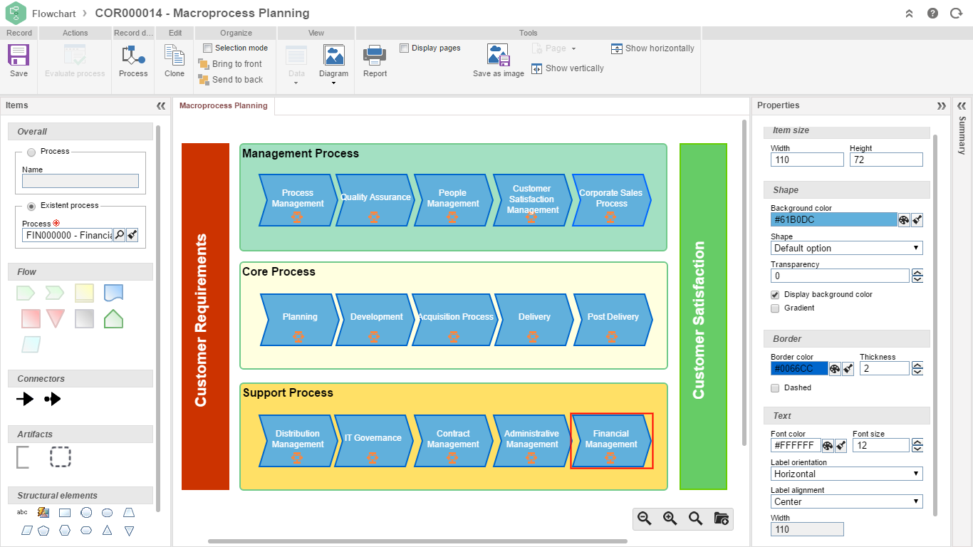The width and height of the screenshot is (973, 547).
Task: Select the trapezoid structural element
Action: [129, 512]
